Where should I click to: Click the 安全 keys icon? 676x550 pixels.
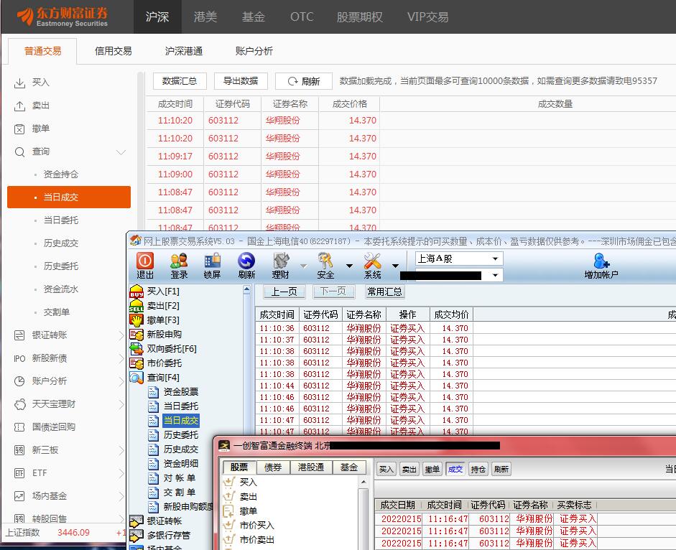coord(325,261)
